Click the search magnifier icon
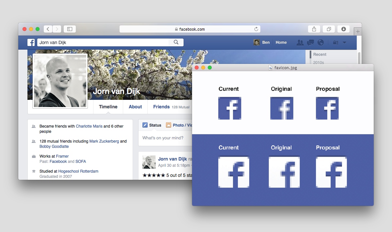 176,42
